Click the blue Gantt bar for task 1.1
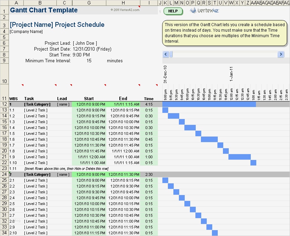This screenshot has width=290, height=236. click(x=166, y=109)
